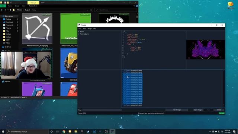Image resolution: width=238 pixels, height=134 pixels.
Task: Open the Windows Start menu
Action: 3,131
